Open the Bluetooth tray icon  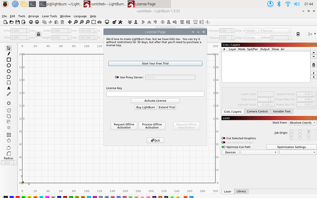(x=279, y=4)
